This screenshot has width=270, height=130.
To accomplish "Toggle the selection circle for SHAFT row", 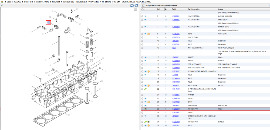I will (x=142, y=113).
